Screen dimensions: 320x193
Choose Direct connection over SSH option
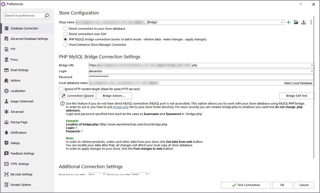(x=65, y=34)
